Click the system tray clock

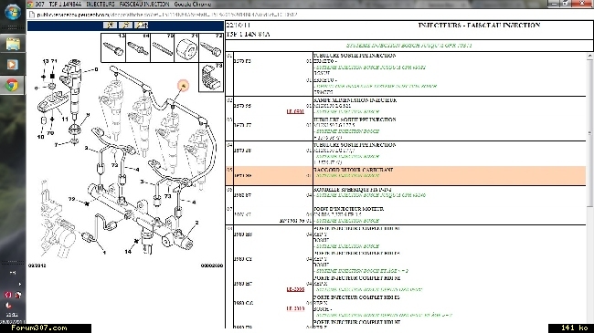pos(12,315)
